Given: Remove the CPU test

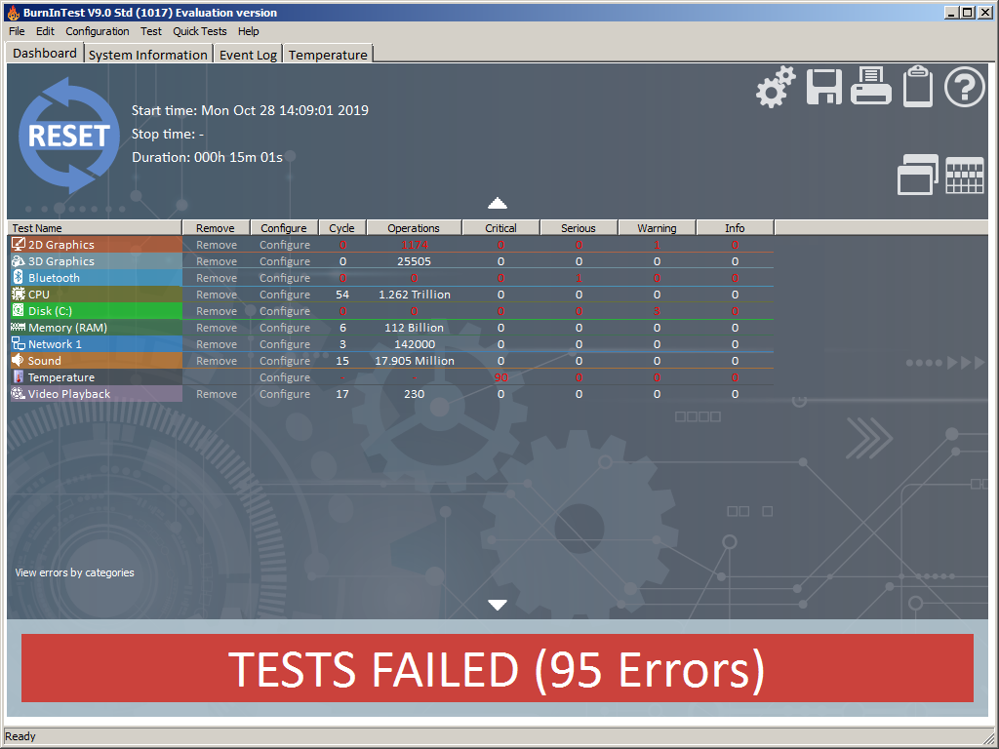Looking at the screenshot, I should pos(217,295).
